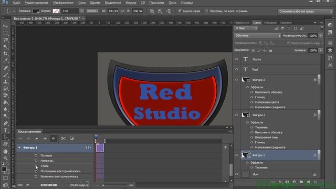
Task: Enable Стиль keyframe stopwatch
Action: pyautogui.click(x=36, y=166)
